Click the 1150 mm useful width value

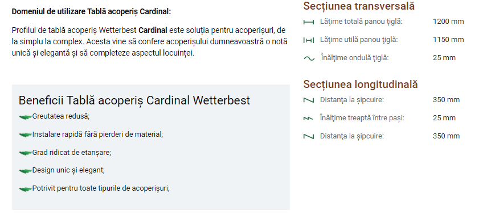point(448,40)
